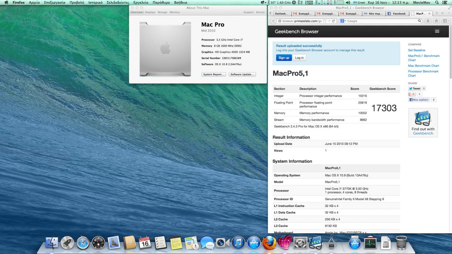452x254 pixels.
Task: Open Support link in About This Mac
Action: (x=249, y=12)
